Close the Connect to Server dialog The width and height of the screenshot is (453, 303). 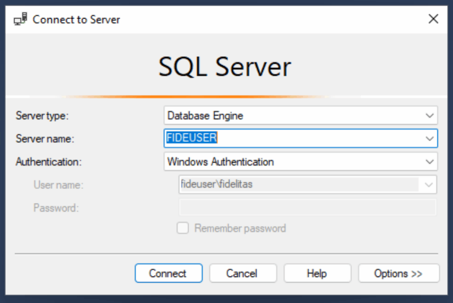click(433, 19)
